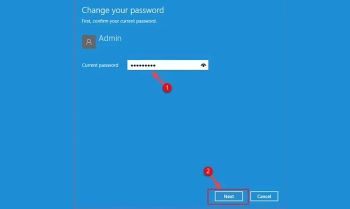Click the masked password dots
350x209 pixels.
point(143,66)
